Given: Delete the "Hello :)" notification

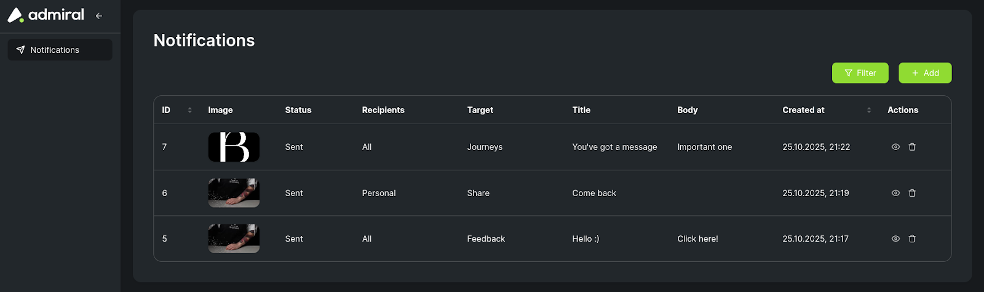Looking at the screenshot, I should [x=912, y=239].
